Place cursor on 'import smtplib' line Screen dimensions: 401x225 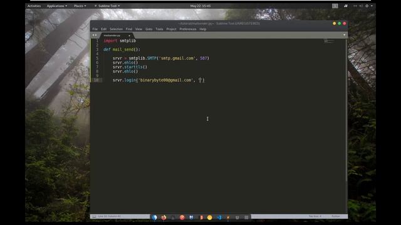(120, 41)
